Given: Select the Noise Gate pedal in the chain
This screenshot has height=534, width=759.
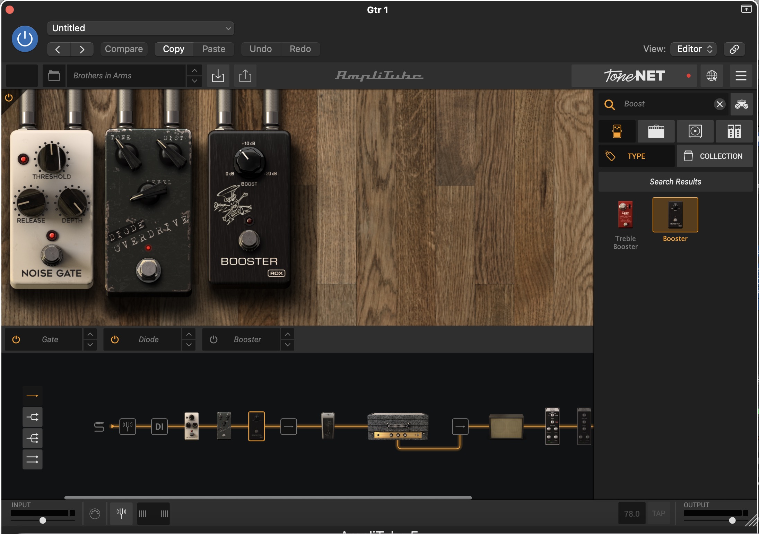Looking at the screenshot, I should pyautogui.click(x=192, y=426).
